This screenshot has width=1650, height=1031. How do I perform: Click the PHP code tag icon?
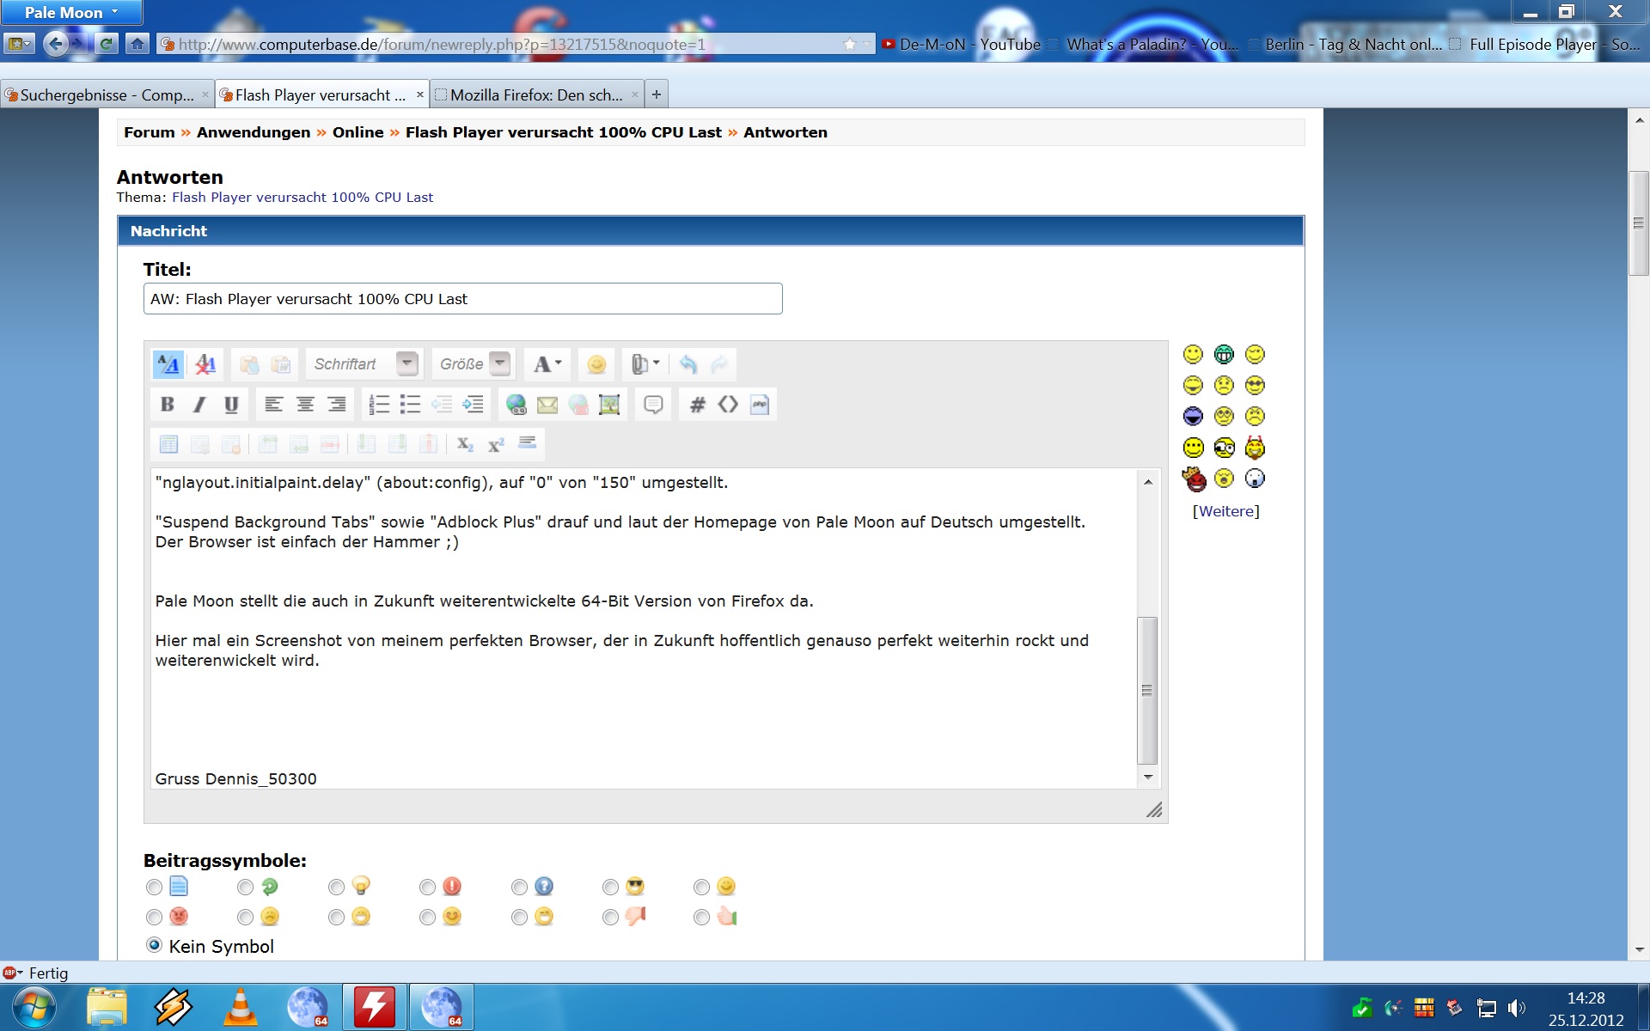(x=760, y=405)
